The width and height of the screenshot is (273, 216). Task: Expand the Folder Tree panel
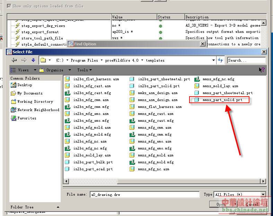click(58, 207)
